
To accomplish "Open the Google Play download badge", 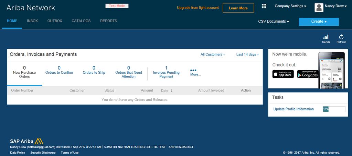I will pyautogui.click(x=308, y=74).
